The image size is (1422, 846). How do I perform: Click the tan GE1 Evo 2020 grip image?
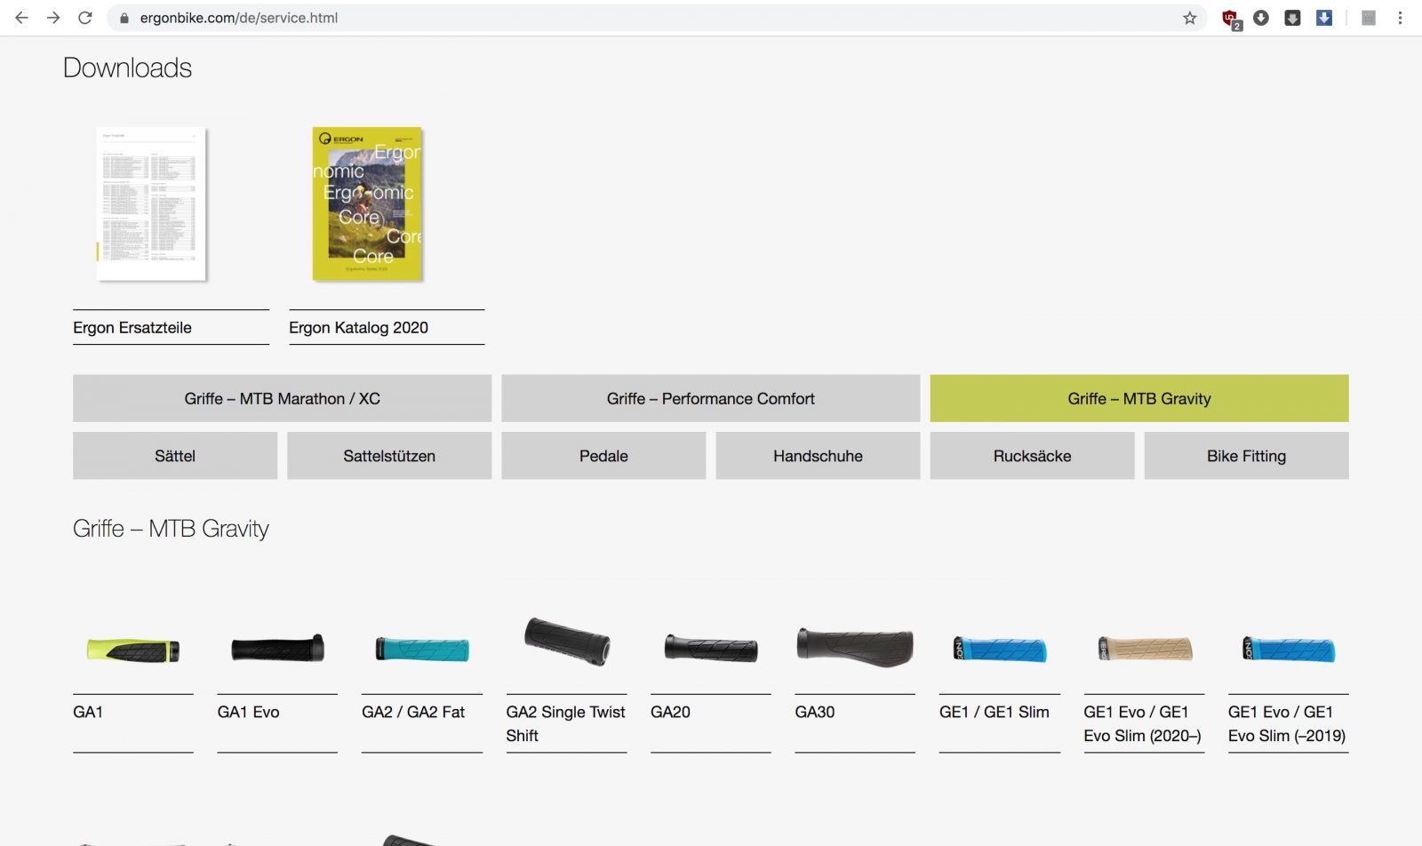(x=1144, y=650)
